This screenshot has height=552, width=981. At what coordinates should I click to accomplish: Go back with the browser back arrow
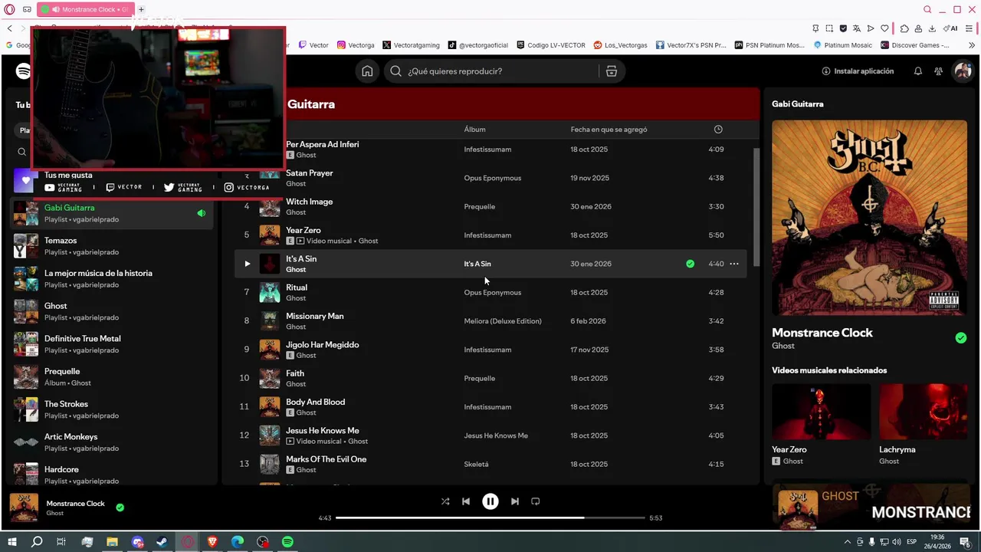10,28
